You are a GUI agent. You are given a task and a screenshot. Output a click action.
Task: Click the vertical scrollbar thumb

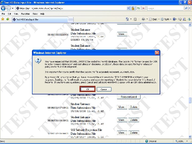190,101
